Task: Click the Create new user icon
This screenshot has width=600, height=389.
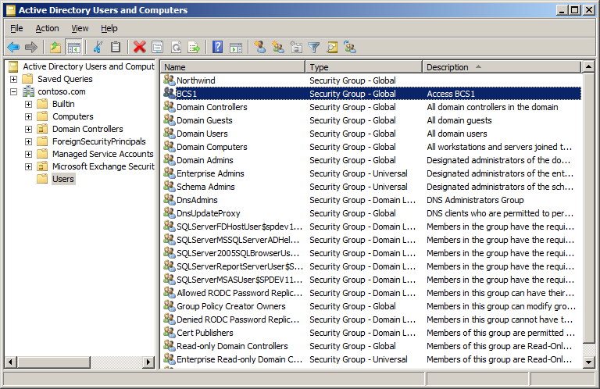Action: click(x=260, y=48)
